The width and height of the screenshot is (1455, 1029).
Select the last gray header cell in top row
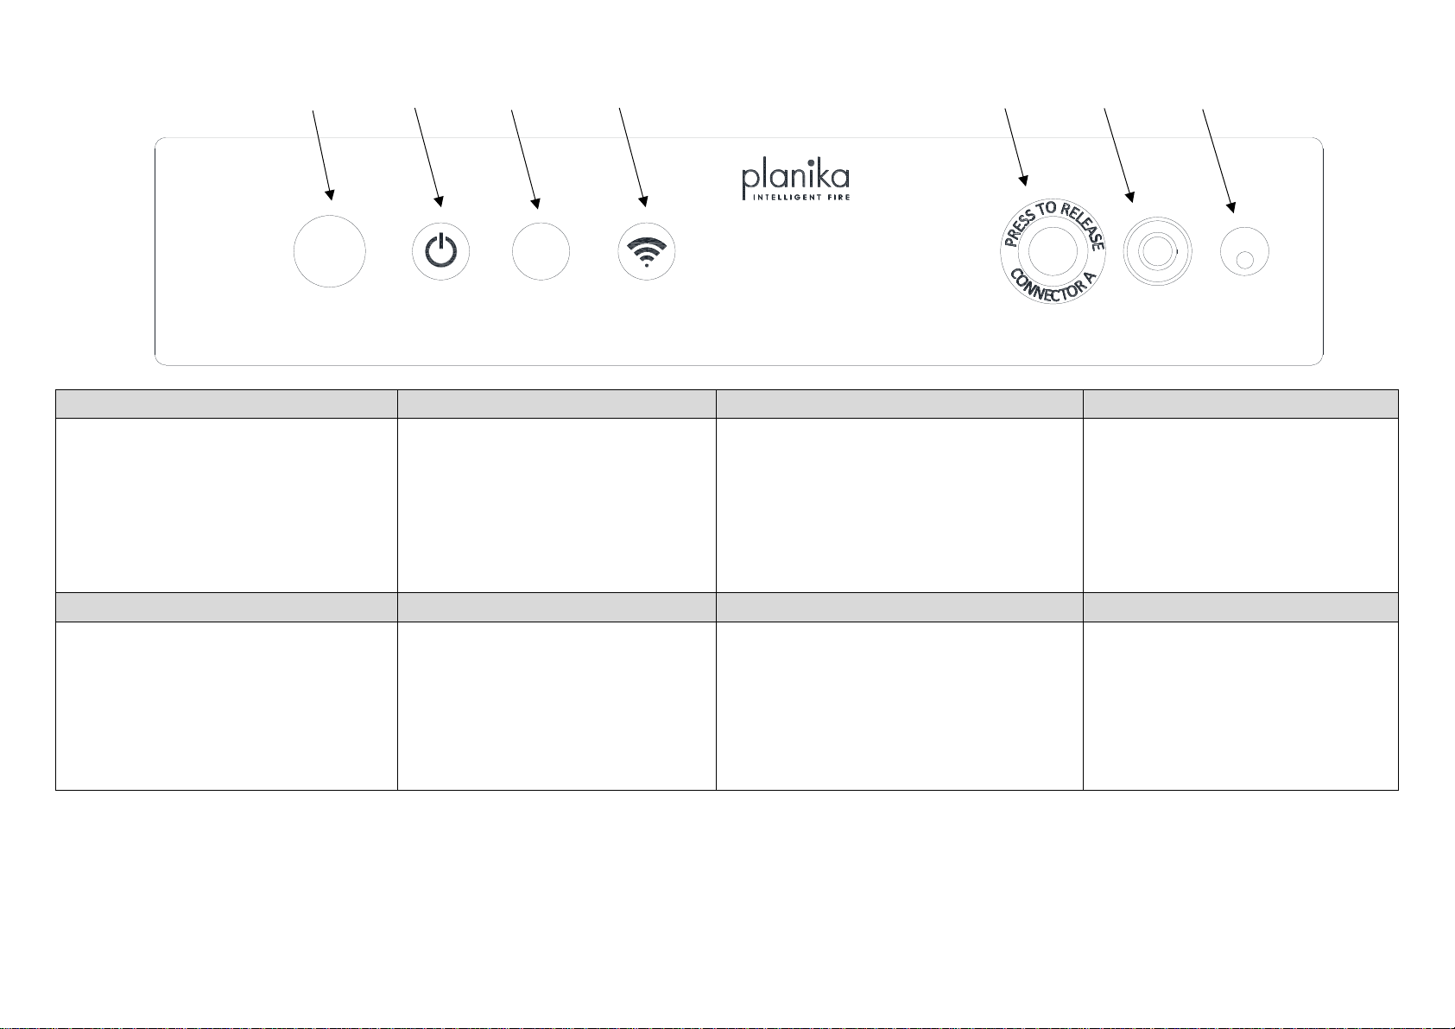point(1240,404)
